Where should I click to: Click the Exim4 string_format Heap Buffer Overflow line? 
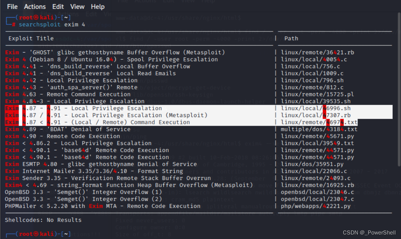click(x=129, y=185)
